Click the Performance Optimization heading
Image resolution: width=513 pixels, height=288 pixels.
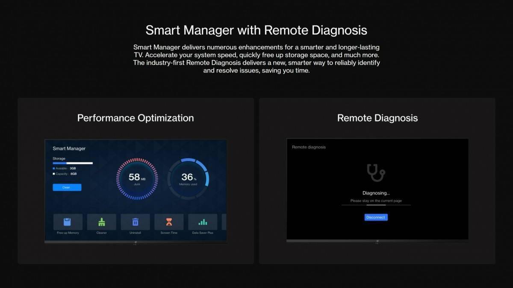click(136, 118)
